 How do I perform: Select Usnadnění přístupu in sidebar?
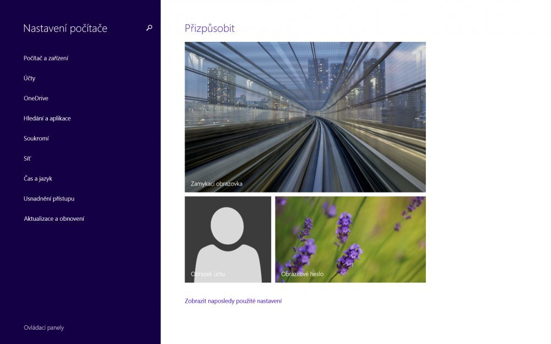tap(49, 199)
